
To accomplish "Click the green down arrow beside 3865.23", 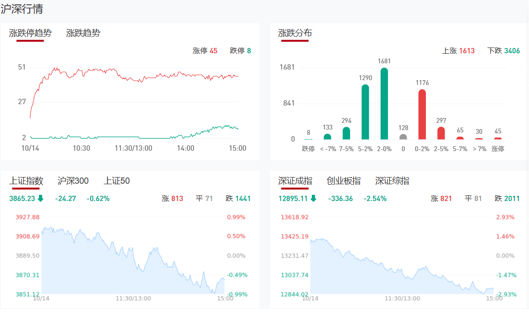I will tap(40, 198).
